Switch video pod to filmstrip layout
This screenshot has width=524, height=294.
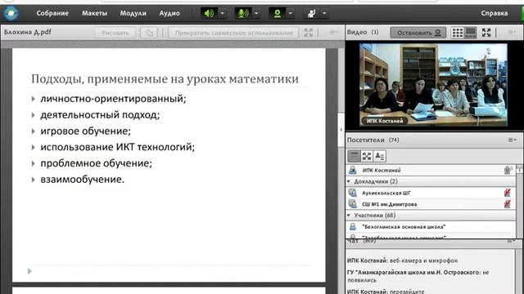tap(471, 33)
